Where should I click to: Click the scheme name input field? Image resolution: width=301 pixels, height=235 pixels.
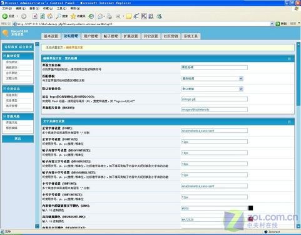215,67
